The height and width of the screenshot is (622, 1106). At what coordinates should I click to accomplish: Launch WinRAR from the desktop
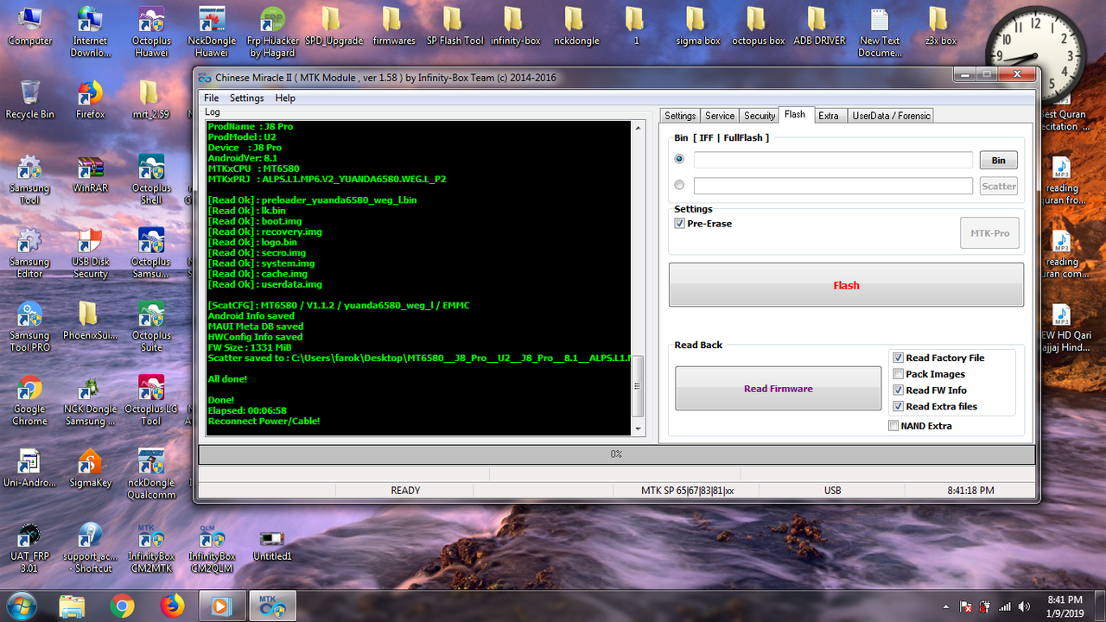(90, 174)
